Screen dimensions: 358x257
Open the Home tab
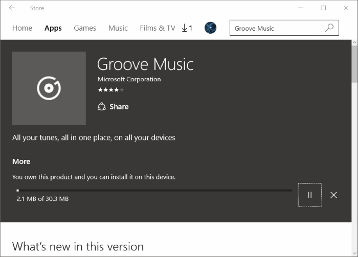pos(22,28)
